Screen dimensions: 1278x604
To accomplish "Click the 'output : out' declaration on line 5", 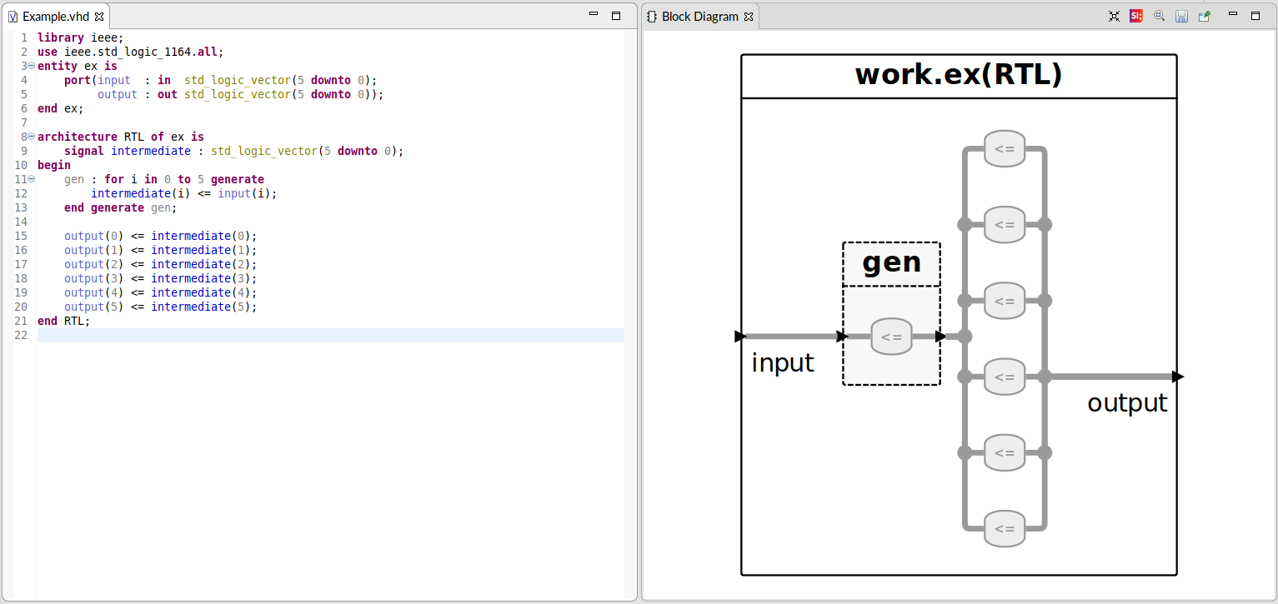I will point(138,94).
